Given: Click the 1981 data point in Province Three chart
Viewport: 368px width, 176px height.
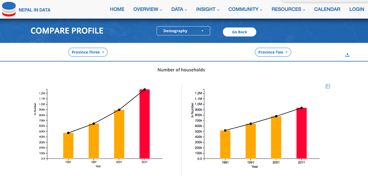Looking at the screenshot, I should click(x=68, y=133).
